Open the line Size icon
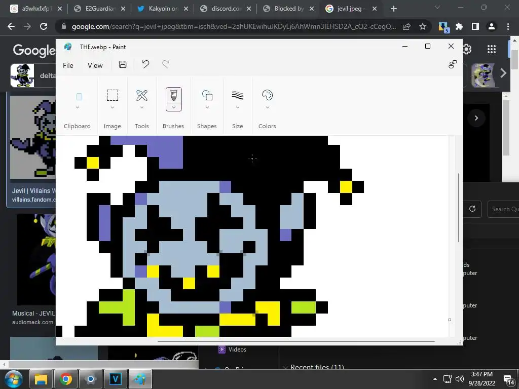 [x=238, y=95]
